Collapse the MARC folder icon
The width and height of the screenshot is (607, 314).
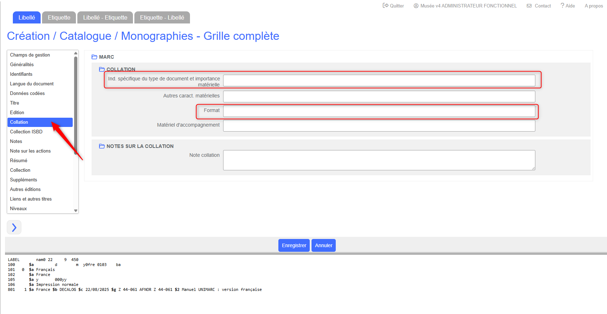click(94, 57)
